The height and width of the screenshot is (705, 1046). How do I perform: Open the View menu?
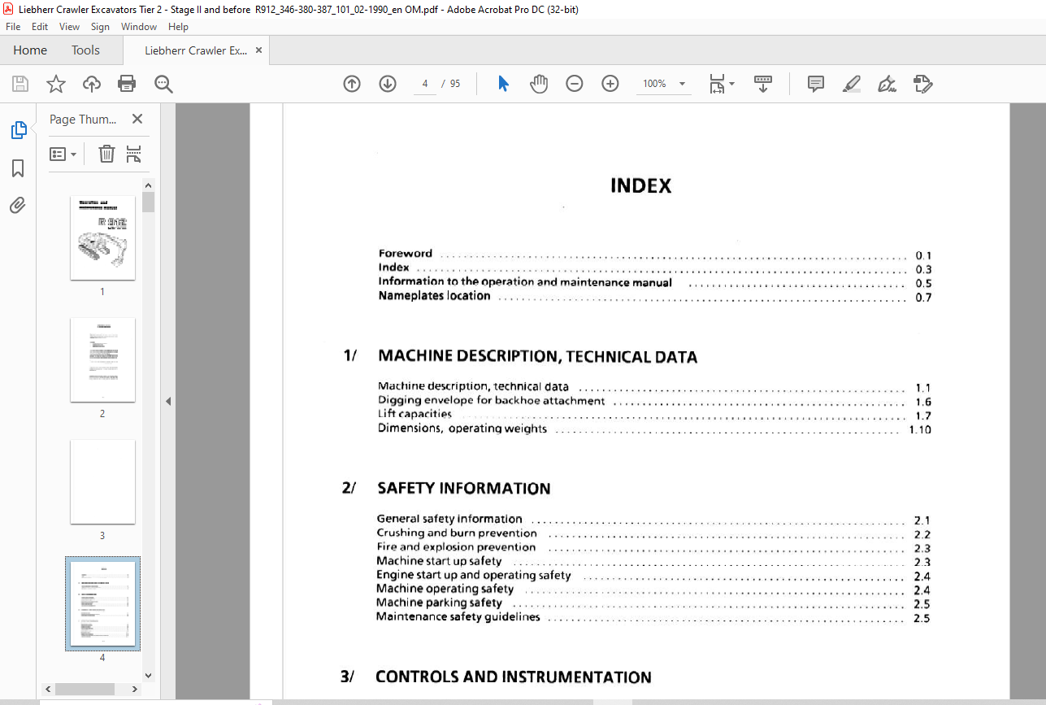point(69,27)
